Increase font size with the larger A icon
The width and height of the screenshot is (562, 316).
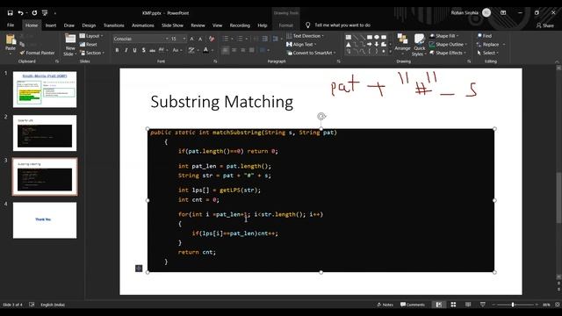click(x=191, y=39)
